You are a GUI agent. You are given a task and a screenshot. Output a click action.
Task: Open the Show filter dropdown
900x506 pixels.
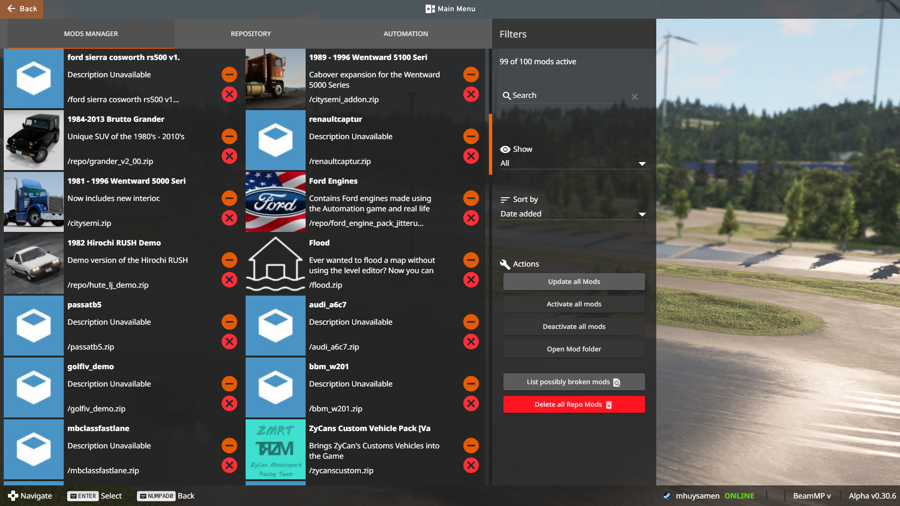point(574,163)
